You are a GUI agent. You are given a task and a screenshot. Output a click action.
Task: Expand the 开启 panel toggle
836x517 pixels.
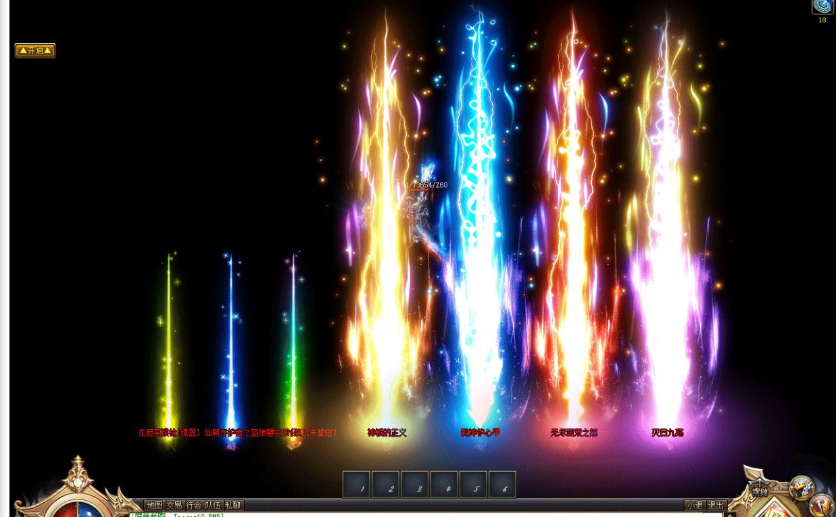point(35,51)
